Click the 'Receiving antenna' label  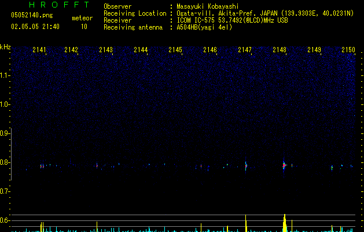(x=133, y=27)
